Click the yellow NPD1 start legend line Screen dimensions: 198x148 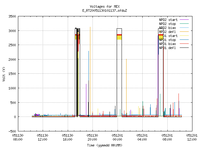point(184,36)
